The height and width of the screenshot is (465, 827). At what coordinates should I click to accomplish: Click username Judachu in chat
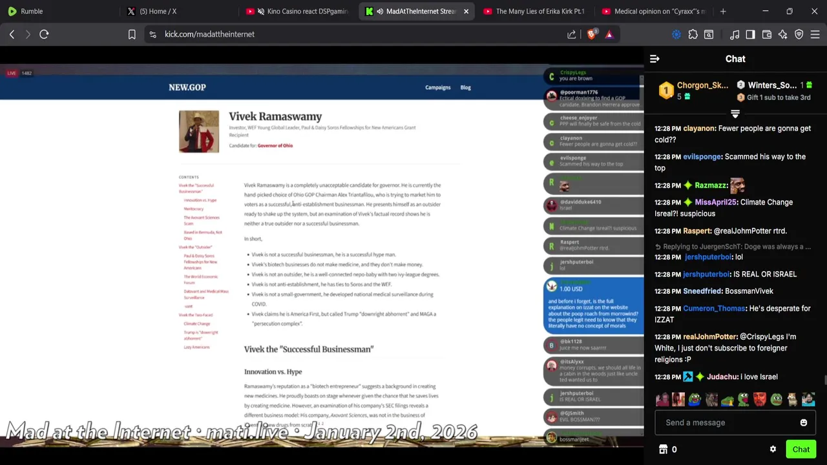pyautogui.click(x=722, y=377)
